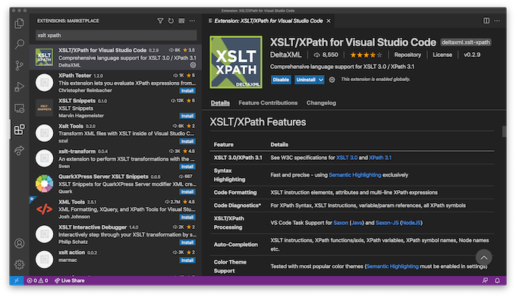The width and height of the screenshot is (516, 297).
Task: Install the XPath Tester extension
Action: [x=187, y=91]
